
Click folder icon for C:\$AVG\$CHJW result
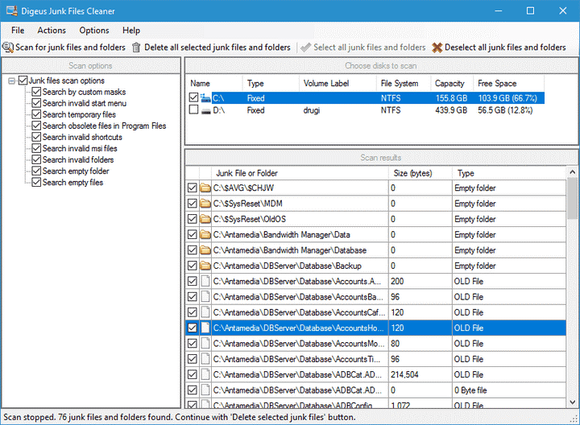(205, 188)
